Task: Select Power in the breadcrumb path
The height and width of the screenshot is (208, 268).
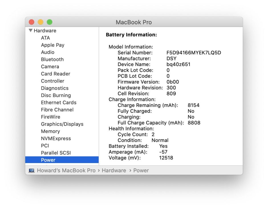Action: pos(141,170)
